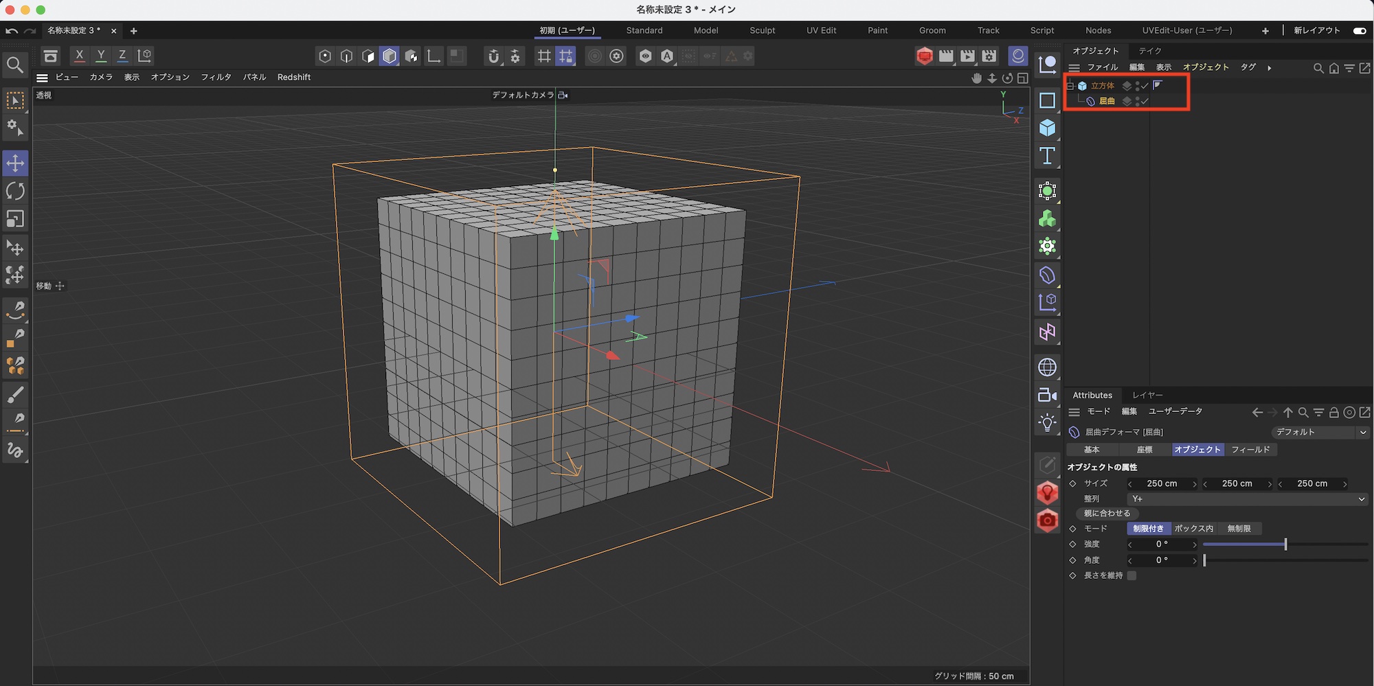Screen dimensions: 1374x686
Task: Select the ボックス内 mode button
Action: click(1193, 528)
